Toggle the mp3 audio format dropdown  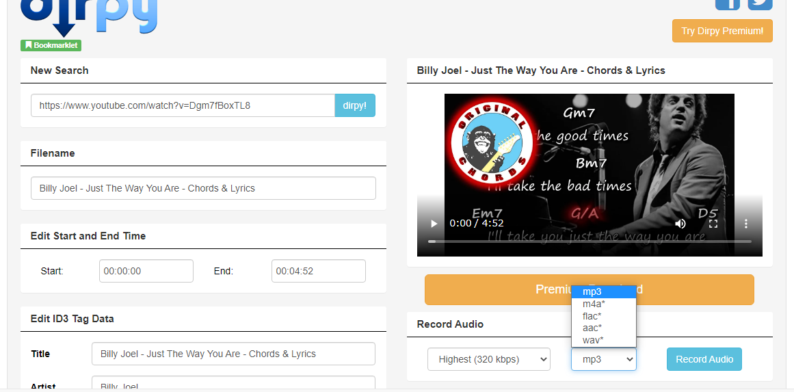coord(604,359)
